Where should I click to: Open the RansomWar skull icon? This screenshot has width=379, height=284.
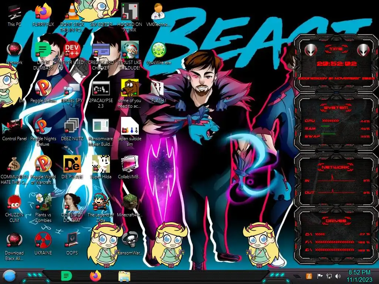click(130, 243)
